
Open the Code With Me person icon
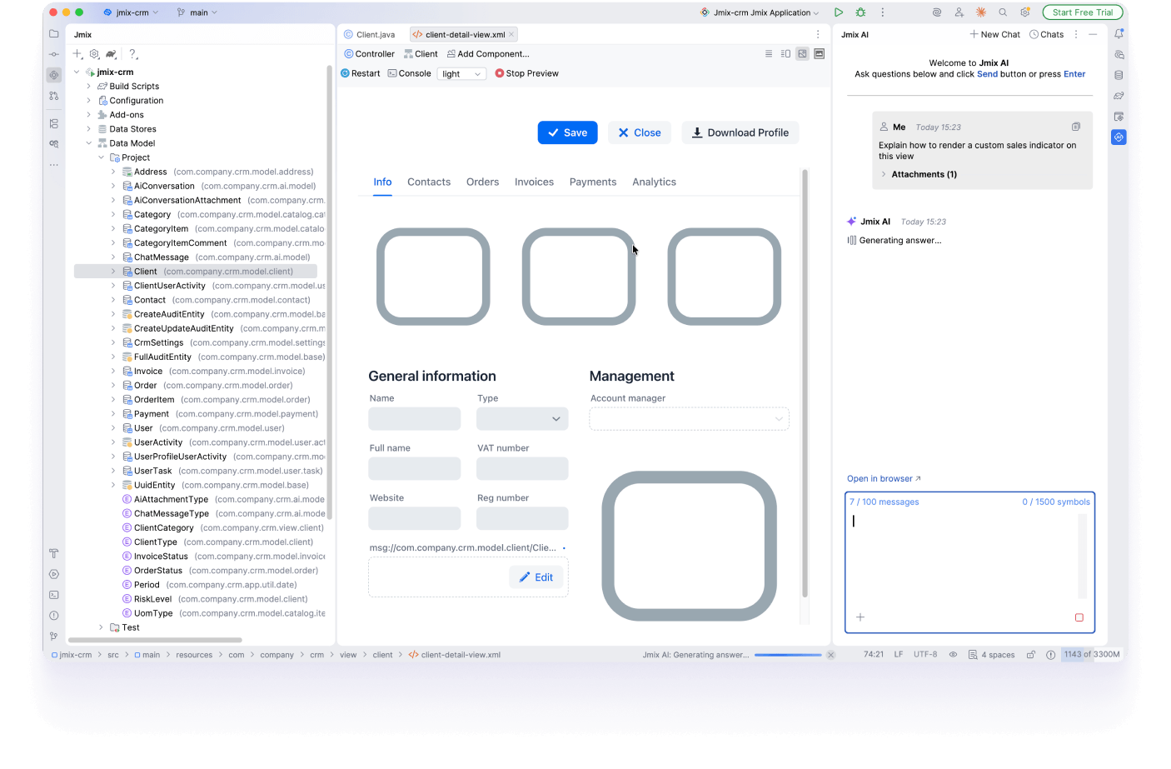pyautogui.click(x=959, y=12)
